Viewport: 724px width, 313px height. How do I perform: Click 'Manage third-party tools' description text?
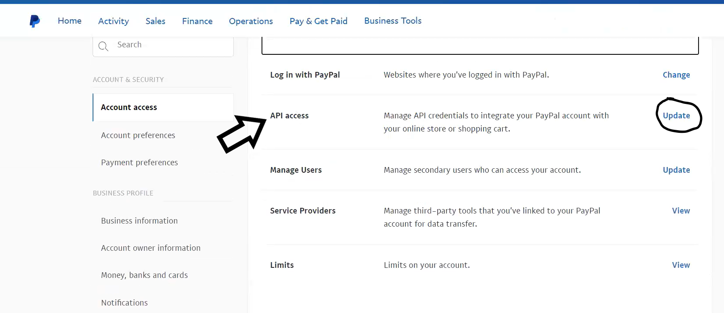click(492, 217)
